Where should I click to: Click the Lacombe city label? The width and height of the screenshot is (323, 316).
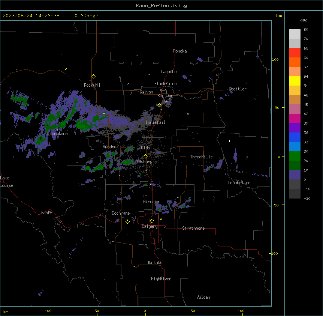tap(169, 72)
